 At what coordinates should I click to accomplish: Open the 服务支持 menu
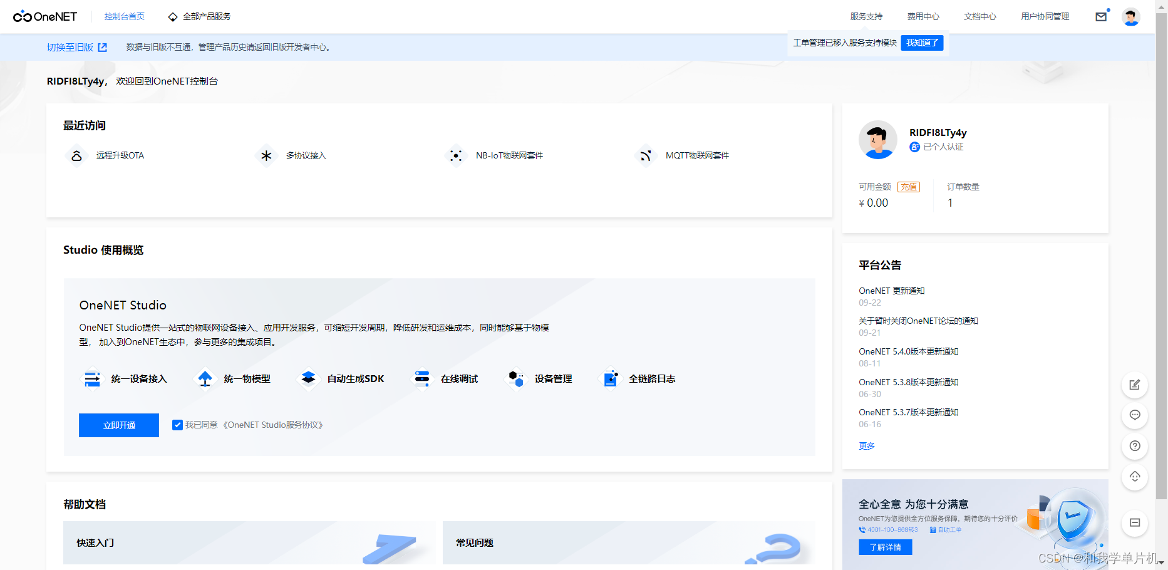click(x=866, y=17)
